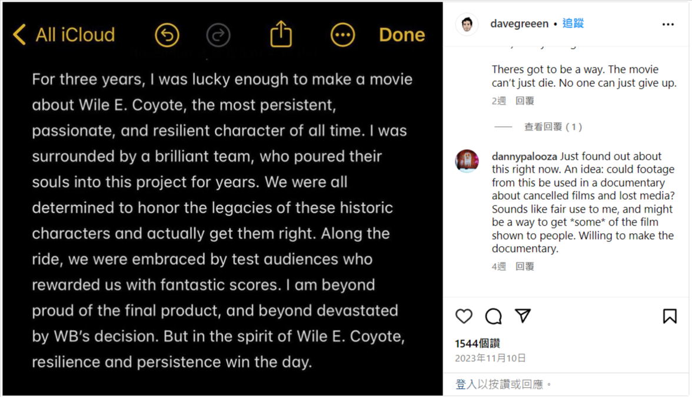The width and height of the screenshot is (692, 397).
Task: Go back to All iCloud notes
Action: click(64, 35)
